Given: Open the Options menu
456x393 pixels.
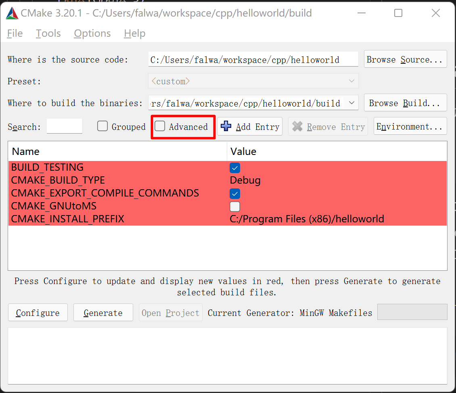Looking at the screenshot, I should click(92, 33).
